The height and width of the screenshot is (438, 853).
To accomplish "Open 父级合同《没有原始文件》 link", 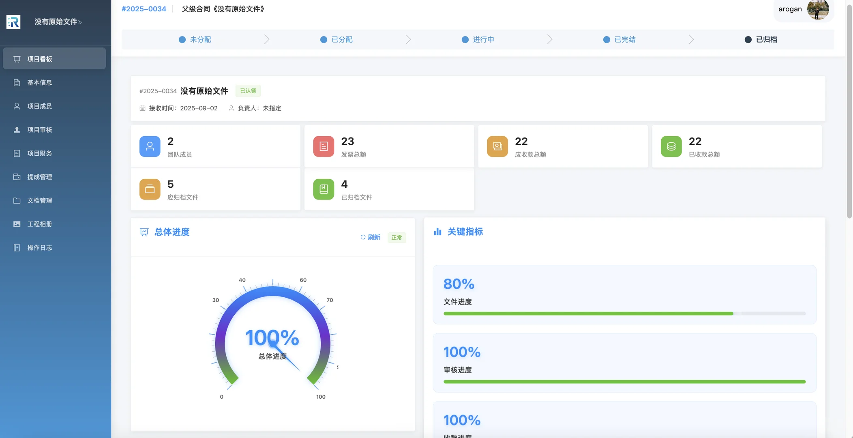I will pyautogui.click(x=223, y=9).
